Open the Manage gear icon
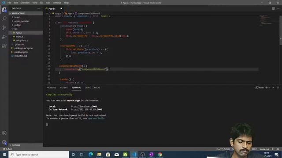Viewport: 282px width, 158px height. point(4,142)
